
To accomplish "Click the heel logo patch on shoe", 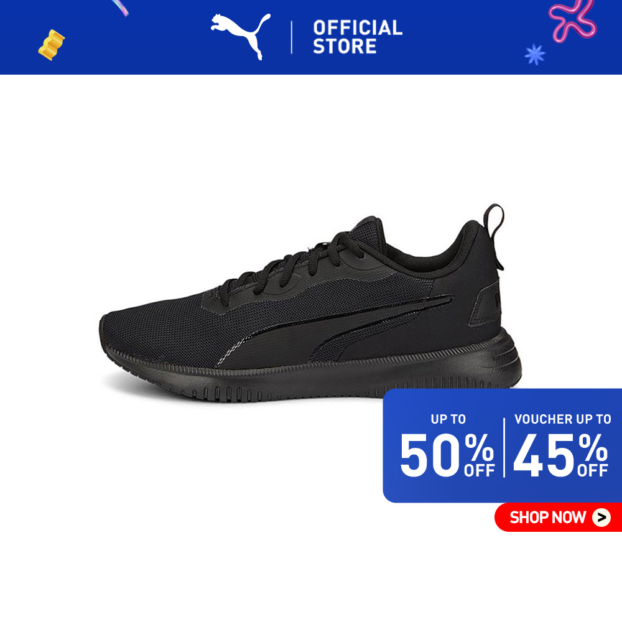I will tap(485, 304).
